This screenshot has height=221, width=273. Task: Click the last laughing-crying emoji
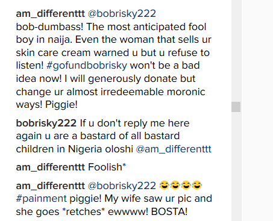(x=197, y=185)
